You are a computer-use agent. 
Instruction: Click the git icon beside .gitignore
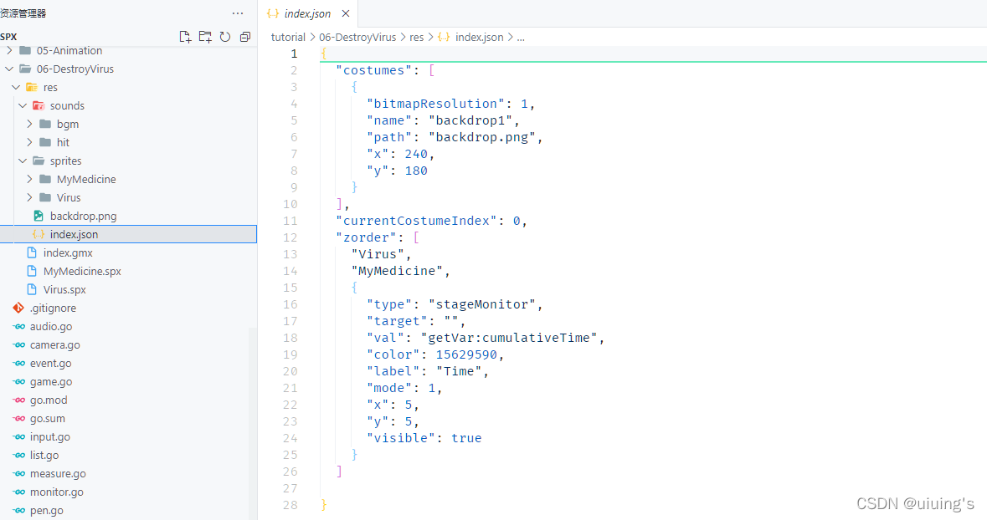(18, 308)
